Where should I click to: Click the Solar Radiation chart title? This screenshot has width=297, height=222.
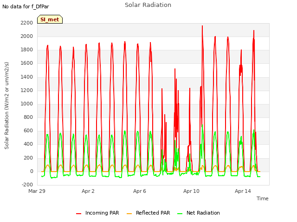pos(148,5)
